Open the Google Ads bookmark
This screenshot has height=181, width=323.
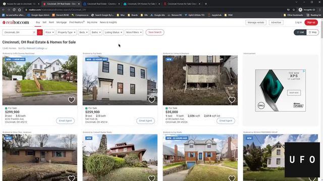pos(158,15)
